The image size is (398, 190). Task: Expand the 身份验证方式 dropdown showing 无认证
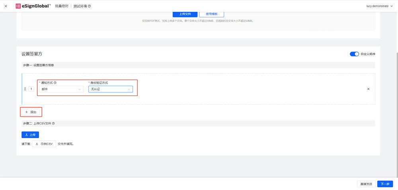(x=110, y=89)
